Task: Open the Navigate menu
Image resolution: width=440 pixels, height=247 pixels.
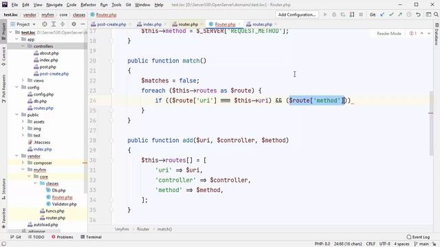Action: (x=54, y=5)
